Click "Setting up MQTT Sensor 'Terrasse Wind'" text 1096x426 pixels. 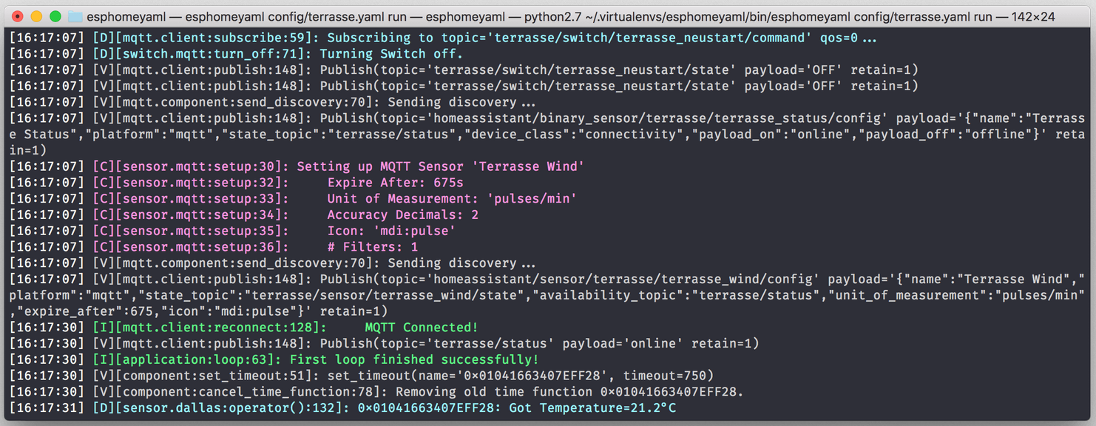[x=440, y=166]
